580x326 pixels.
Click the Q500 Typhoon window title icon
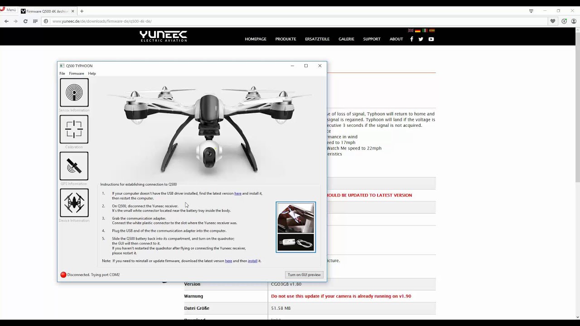62,66
